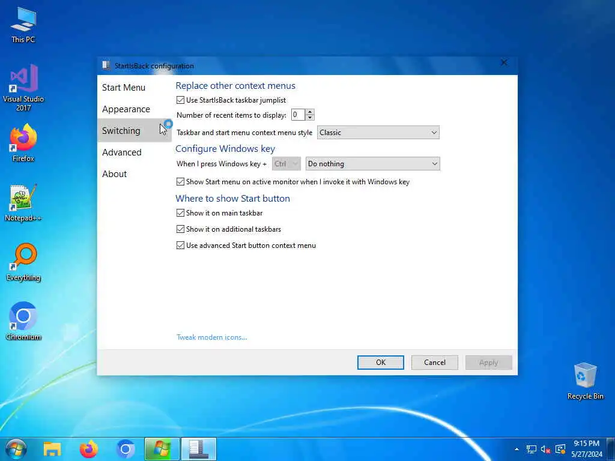Viewport: 615px width, 461px height.
Task: Open This PC desktop icon
Action: (23, 25)
